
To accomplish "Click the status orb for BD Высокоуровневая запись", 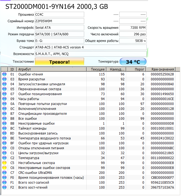I will [4, 133].
